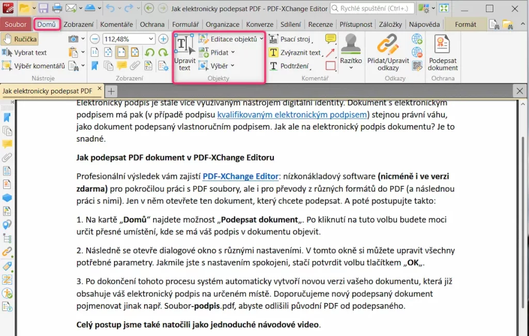
Task: Click the zoom in plus icon
Action: (163, 39)
